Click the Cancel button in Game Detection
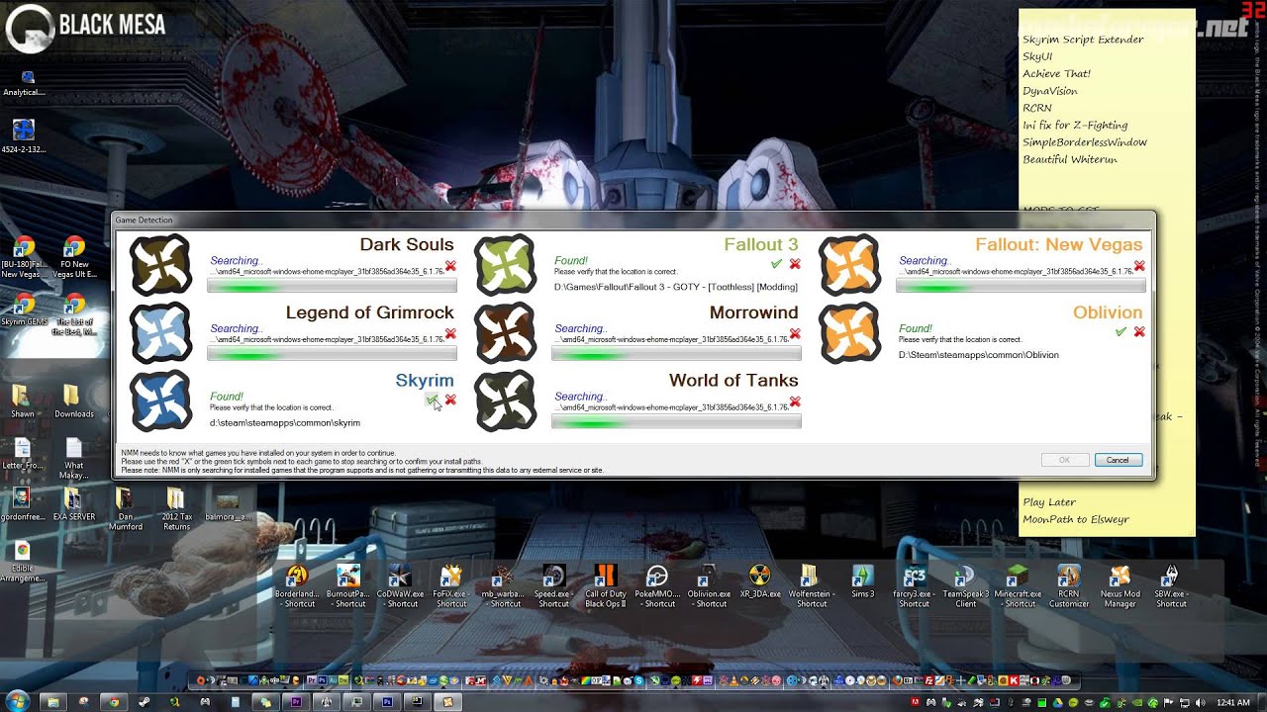Viewport: 1267px width, 712px height. 1119,460
